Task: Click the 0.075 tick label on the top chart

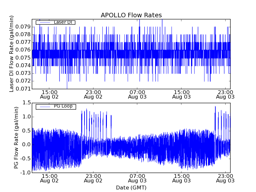Action: tap(23, 58)
